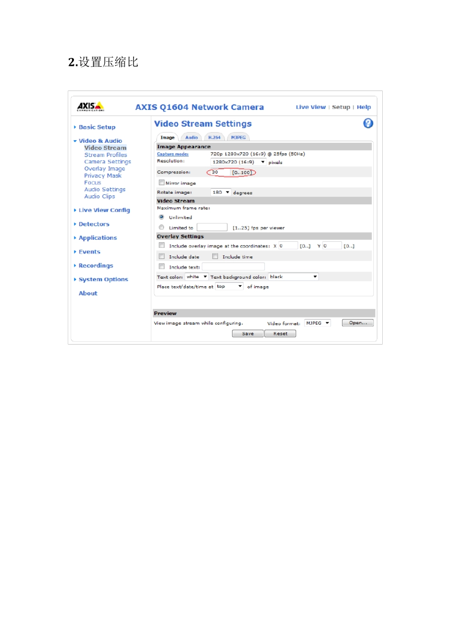450x637 pixels.
Task: Open the Place text/date/time position dropdown
Action: click(230, 286)
